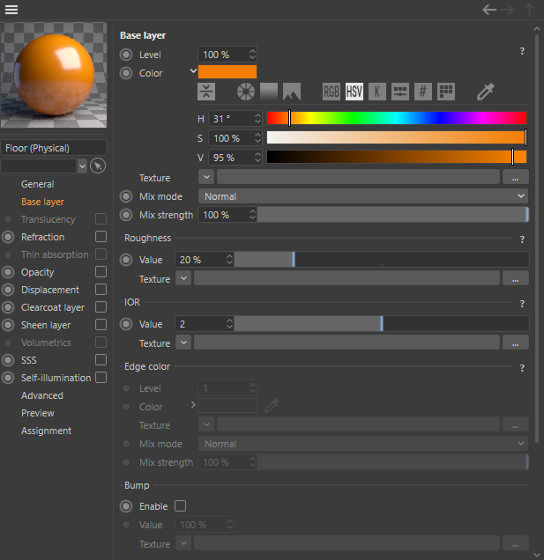Image resolution: width=544 pixels, height=560 pixels.
Task: Pick the eyedropper color picker tool
Action: 486,92
